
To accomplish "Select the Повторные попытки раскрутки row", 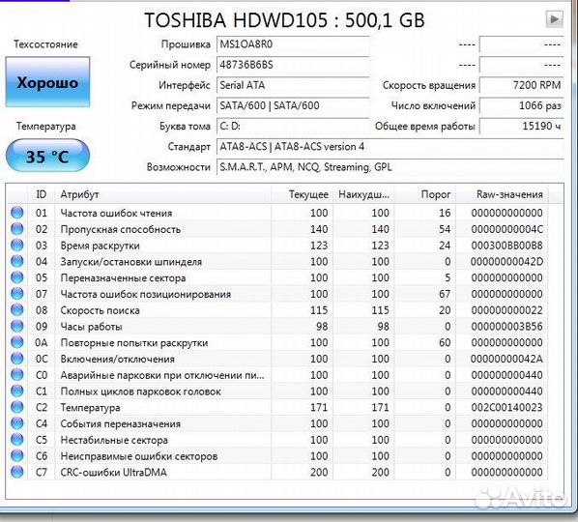I will click(277, 342).
